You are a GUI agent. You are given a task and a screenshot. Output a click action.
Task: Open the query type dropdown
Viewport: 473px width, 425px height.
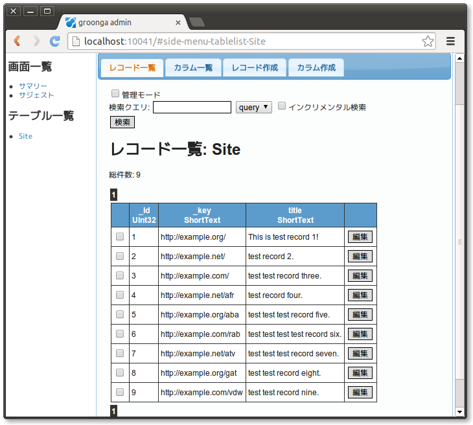click(x=254, y=108)
